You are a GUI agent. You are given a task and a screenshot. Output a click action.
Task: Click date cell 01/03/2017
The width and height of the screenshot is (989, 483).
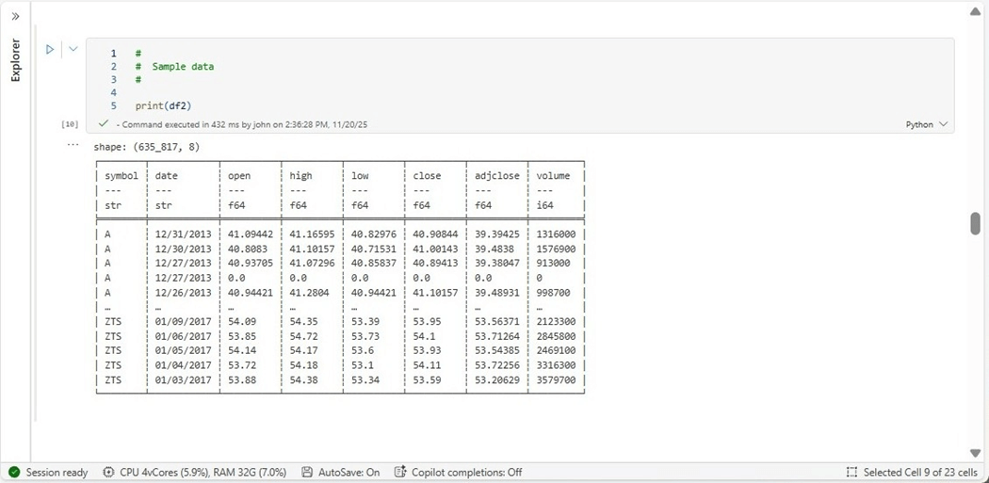point(183,380)
